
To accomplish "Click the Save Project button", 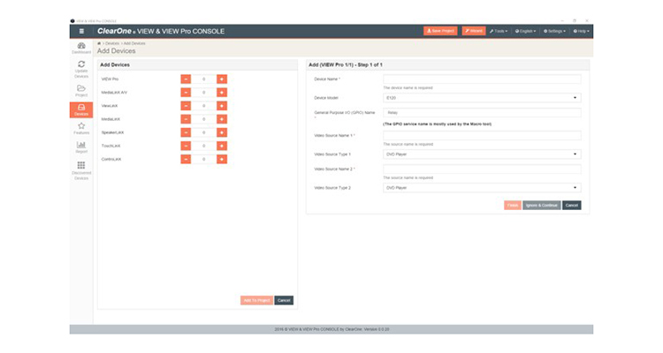I will click(x=440, y=31).
